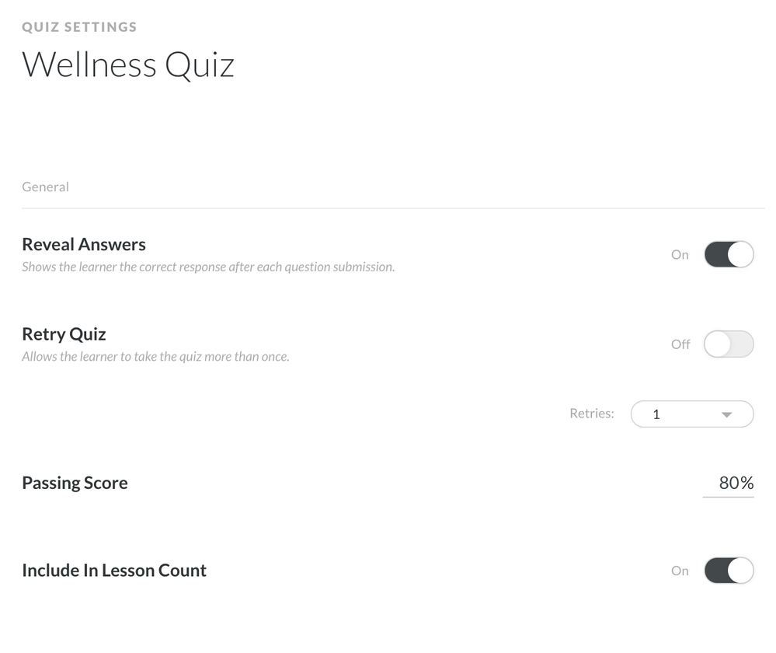This screenshot has height=653, width=776.
Task: Click the Retry Quiz setting label
Action: click(x=64, y=334)
